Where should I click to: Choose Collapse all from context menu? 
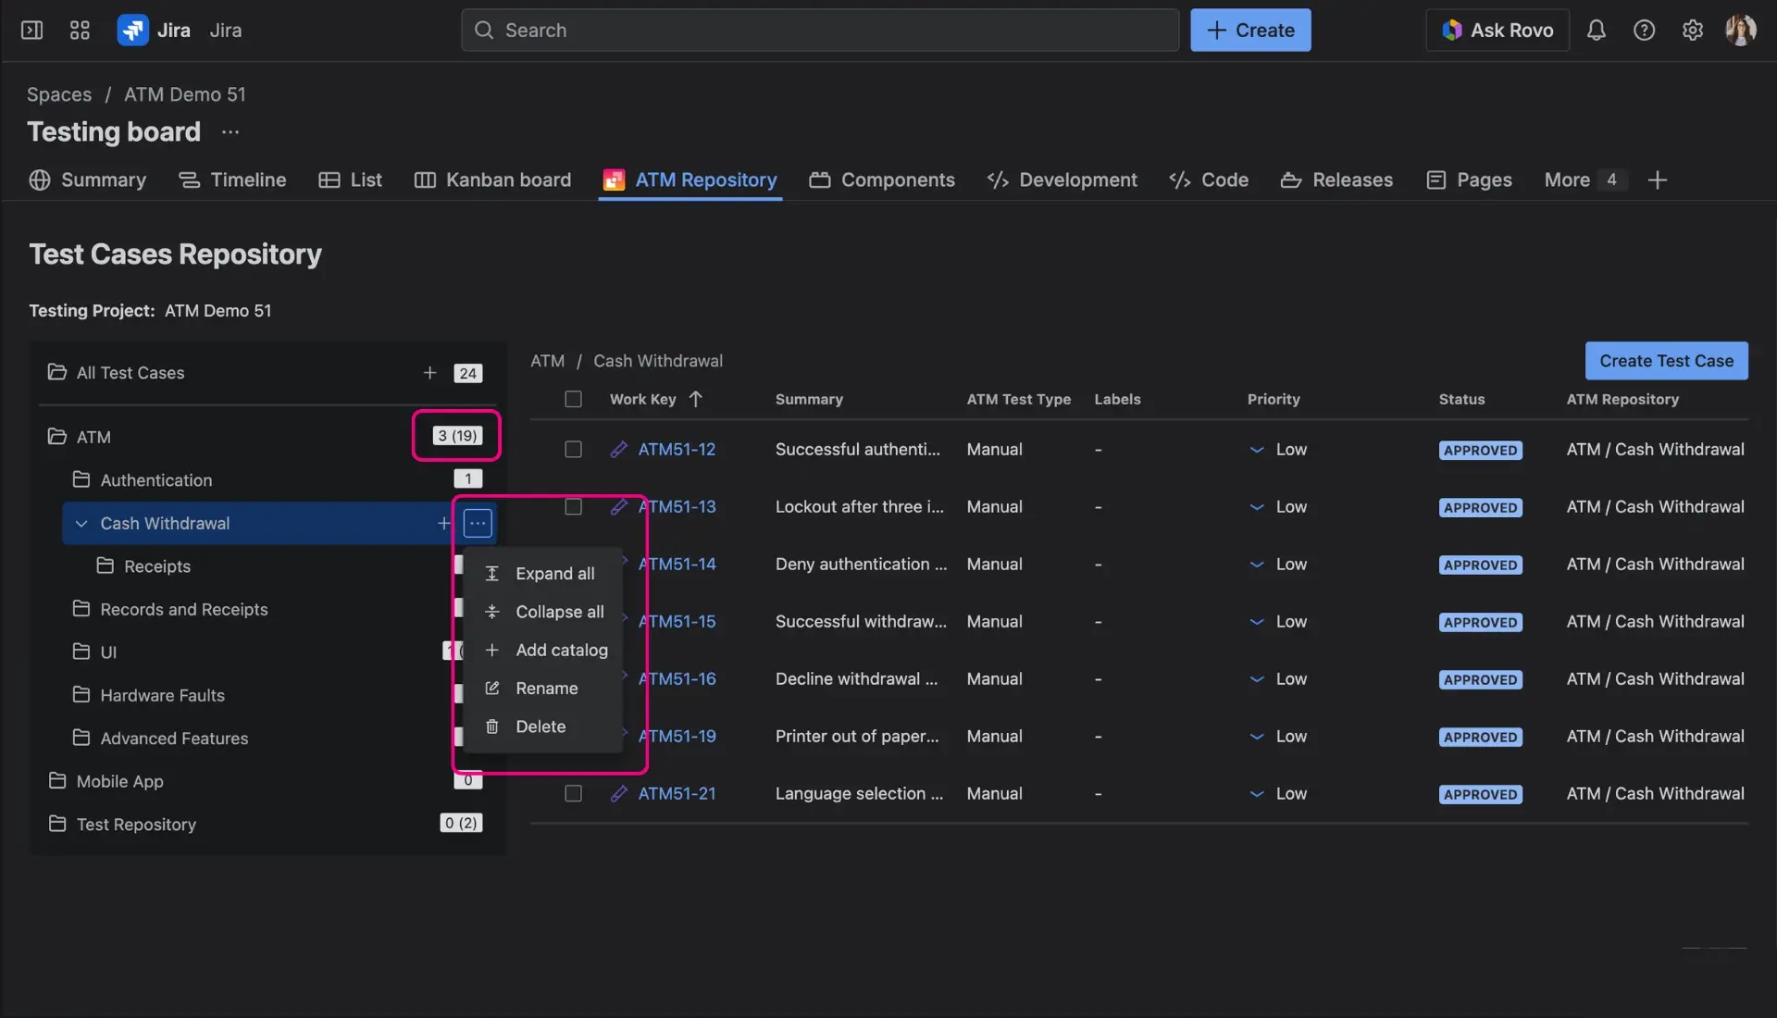(543, 612)
